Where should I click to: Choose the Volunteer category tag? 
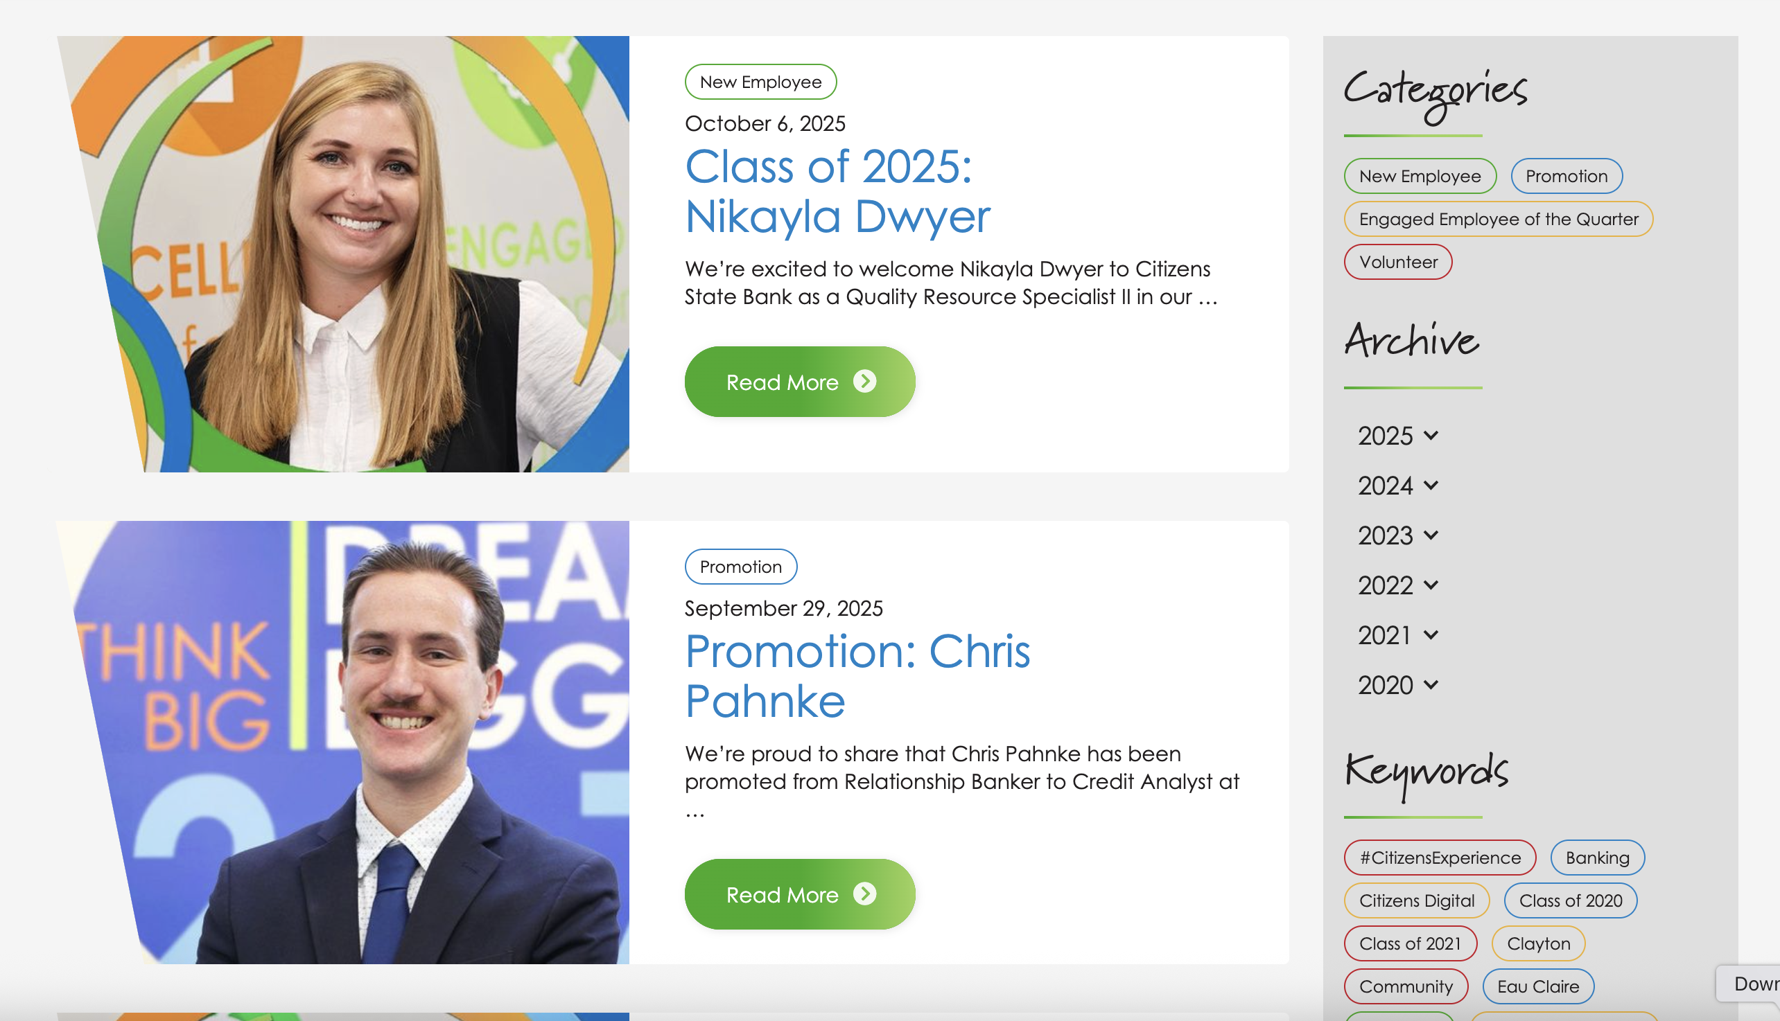coord(1398,262)
